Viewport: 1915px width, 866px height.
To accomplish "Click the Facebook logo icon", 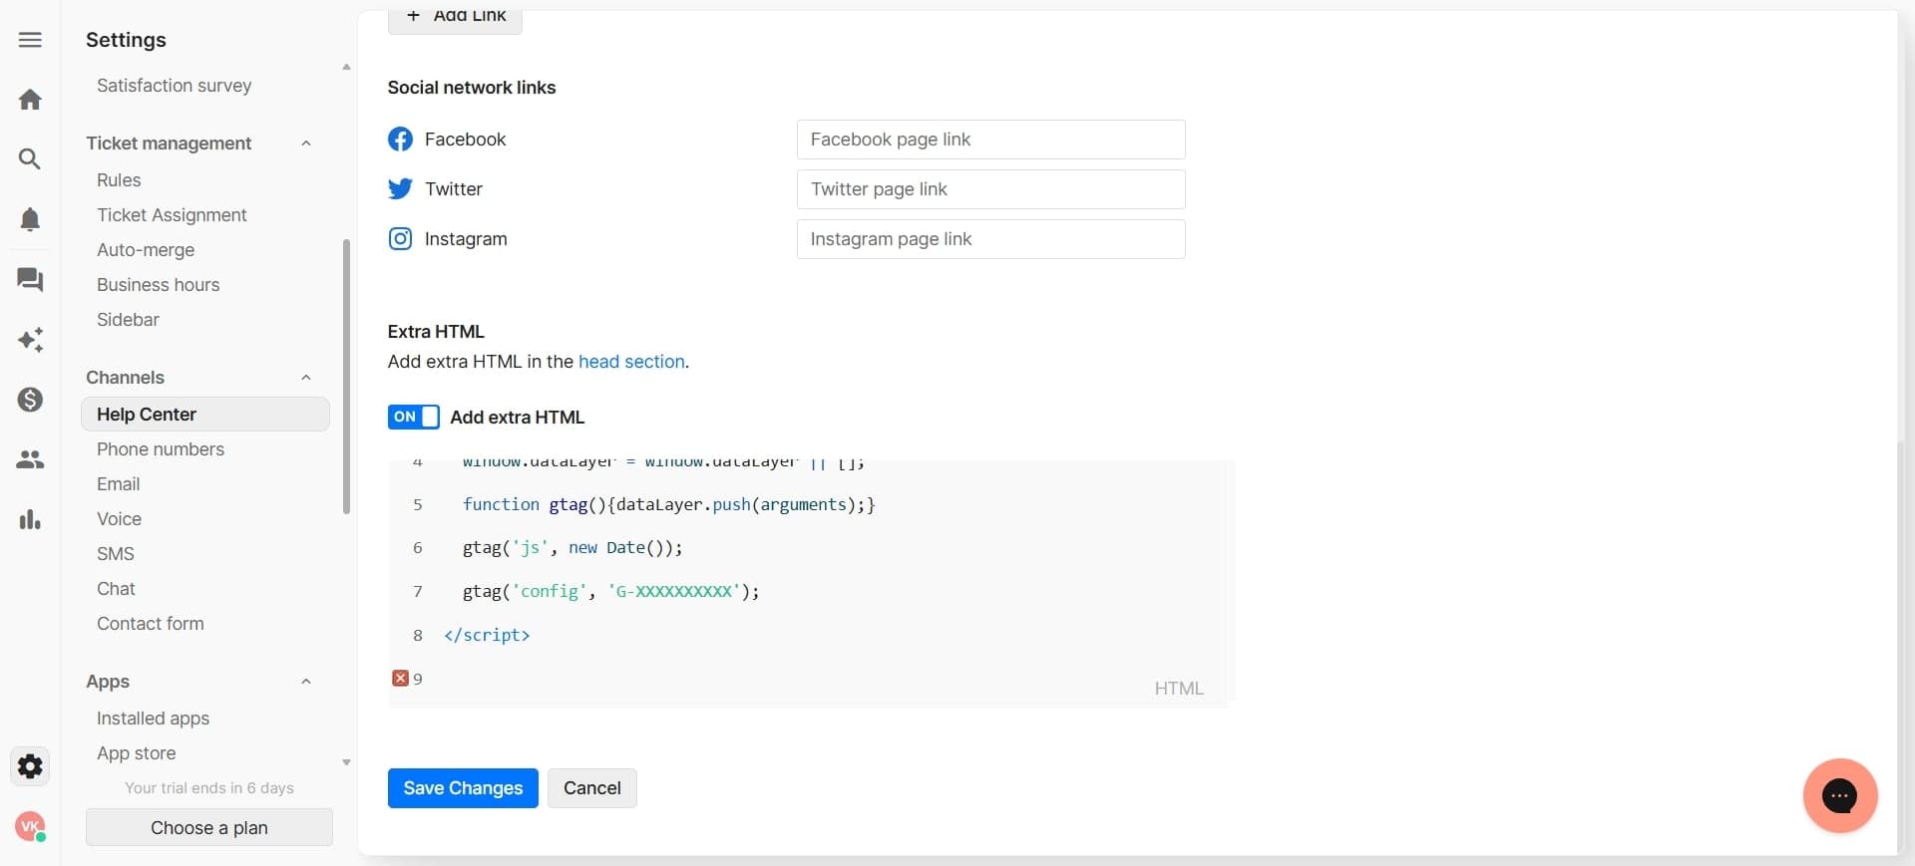I will (x=400, y=140).
